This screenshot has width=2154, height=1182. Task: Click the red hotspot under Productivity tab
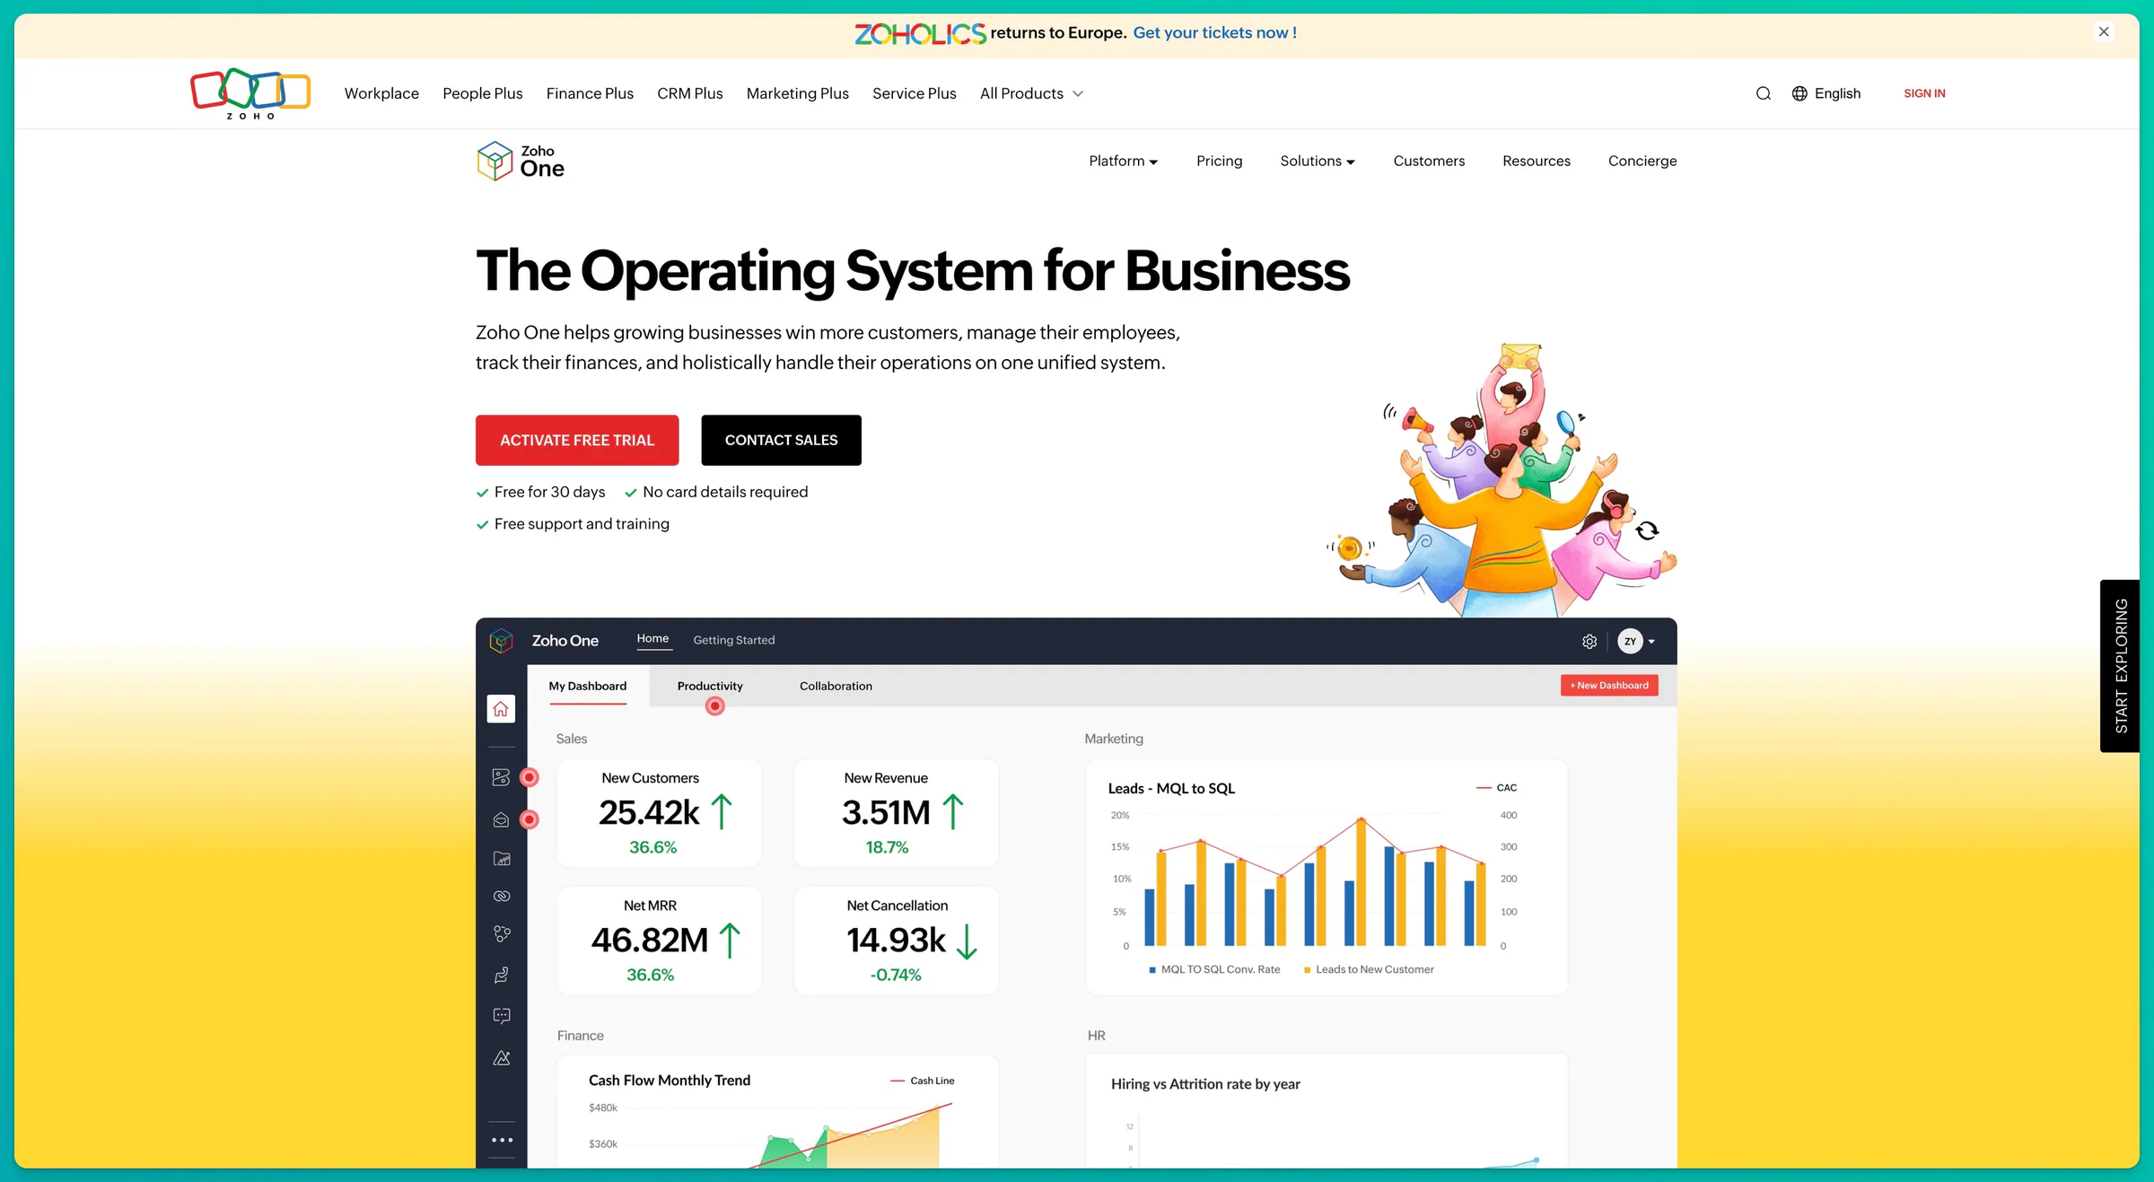(x=714, y=706)
